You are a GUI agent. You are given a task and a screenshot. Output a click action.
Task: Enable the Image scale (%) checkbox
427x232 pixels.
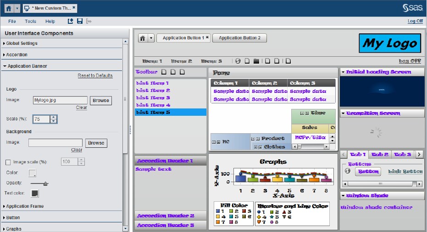[x=8, y=162]
